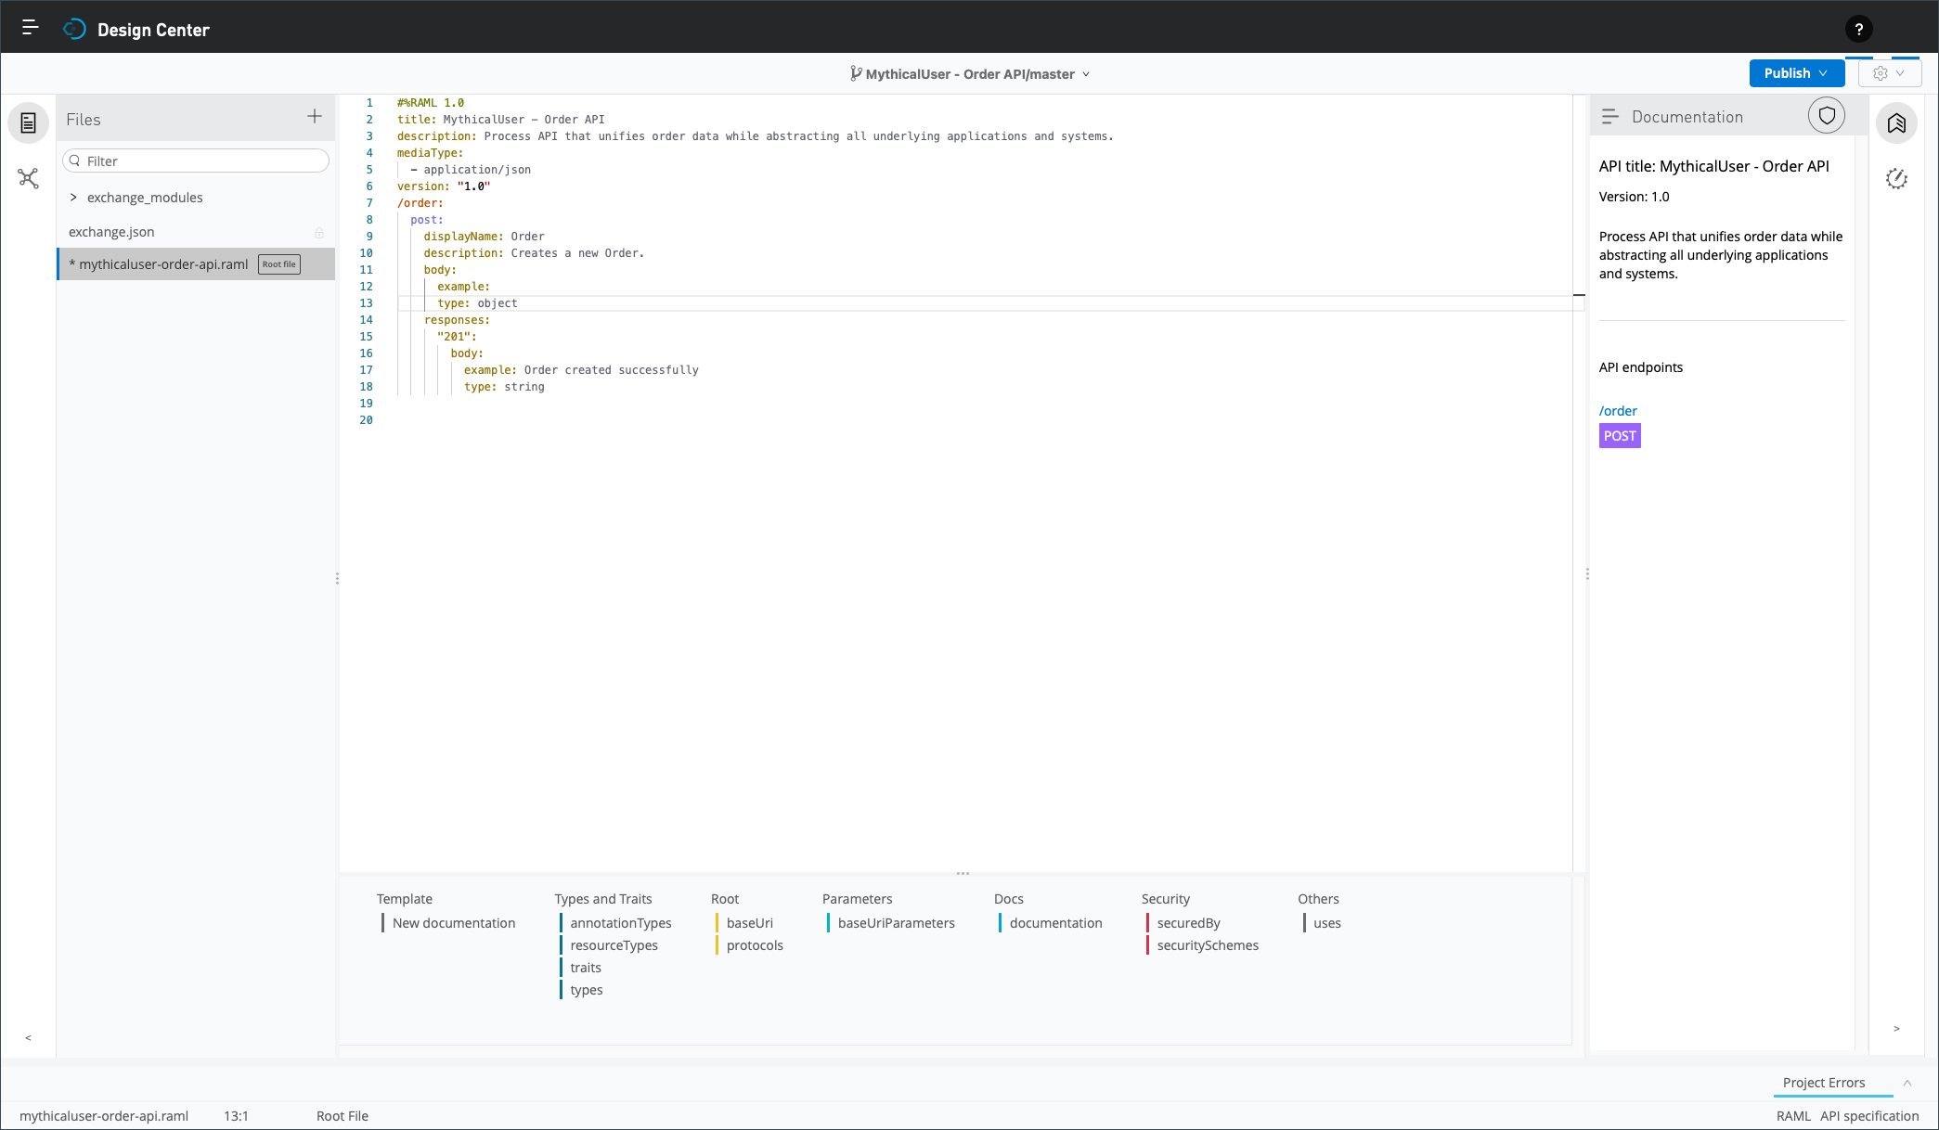Open the settings gear dropdown
This screenshot has width=1939, height=1130.
(1890, 73)
